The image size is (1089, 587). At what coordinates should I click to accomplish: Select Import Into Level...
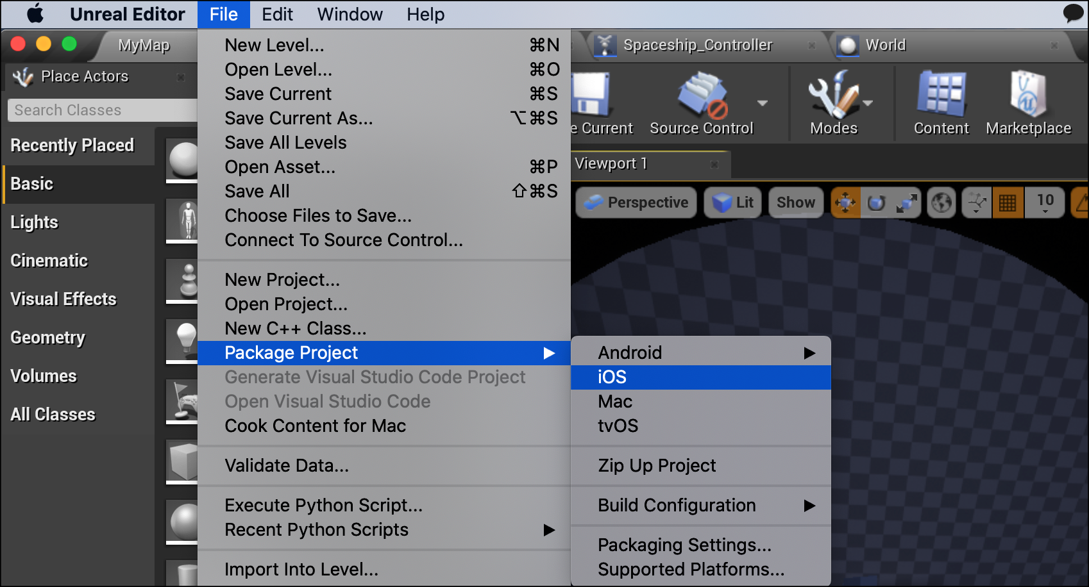384,569
